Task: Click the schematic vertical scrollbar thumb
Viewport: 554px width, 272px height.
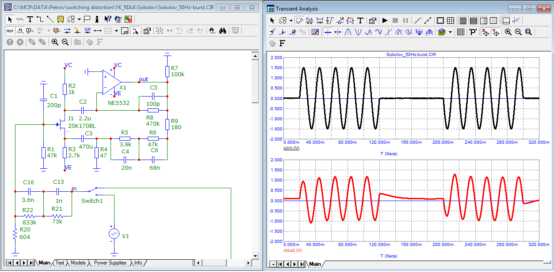Action: (255, 82)
